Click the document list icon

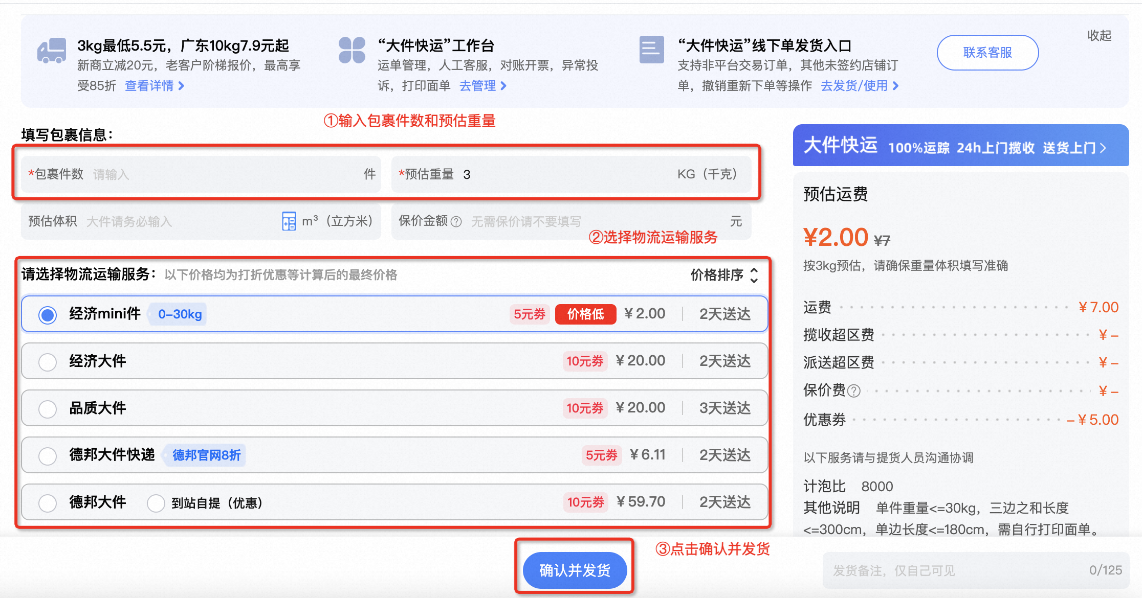(652, 50)
